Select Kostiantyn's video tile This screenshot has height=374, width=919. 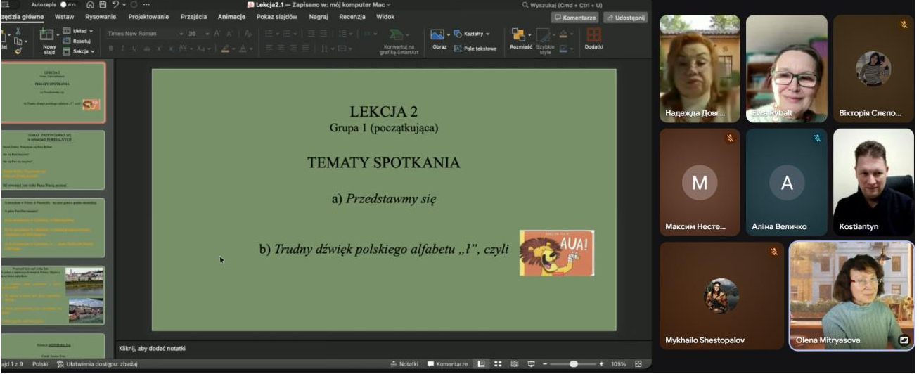[x=873, y=182]
